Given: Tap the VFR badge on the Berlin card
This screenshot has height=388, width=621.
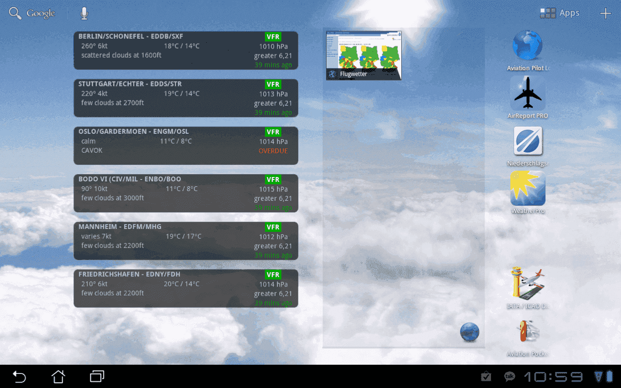Looking at the screenshot, I should (x=273, y=36).
